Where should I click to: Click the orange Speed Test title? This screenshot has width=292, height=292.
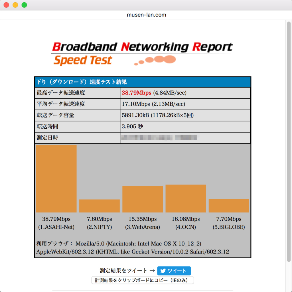tap(83, 60)
